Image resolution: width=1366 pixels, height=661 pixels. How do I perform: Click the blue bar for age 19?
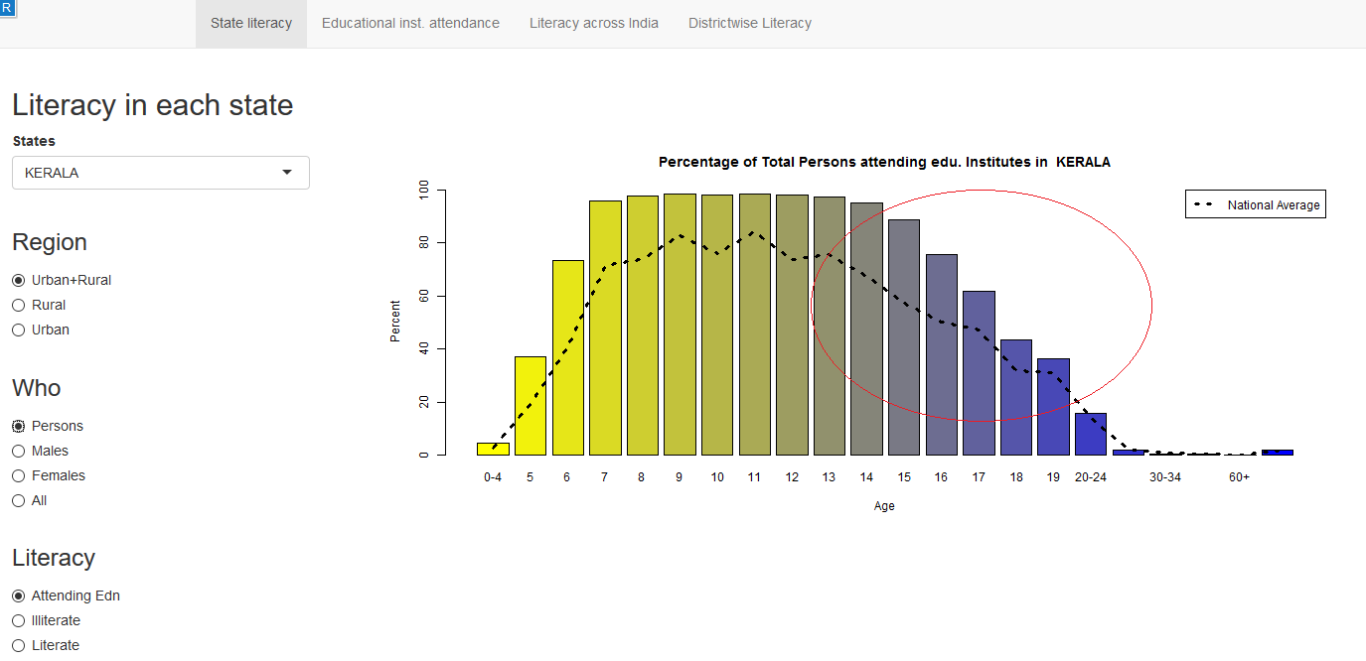(x=1053, y=407)
